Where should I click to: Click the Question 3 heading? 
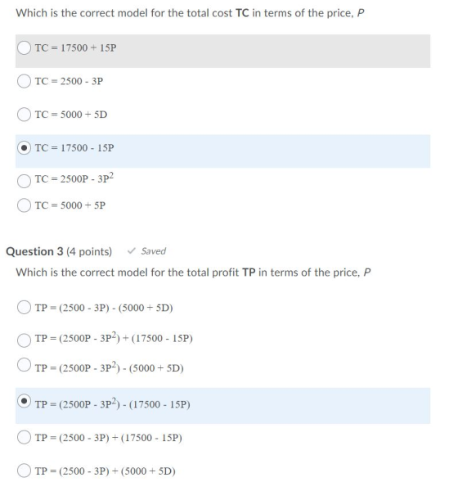34,251
